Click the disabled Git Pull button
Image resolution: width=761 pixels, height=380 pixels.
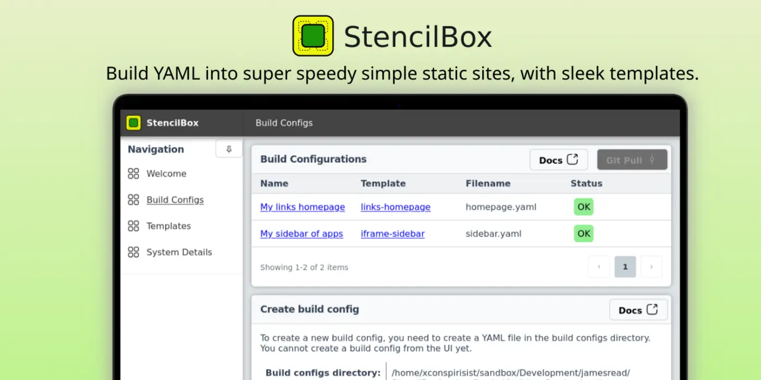pos(632,160)
